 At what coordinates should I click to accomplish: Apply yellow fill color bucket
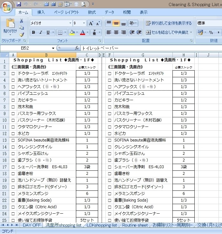click(x=72, y=32)
